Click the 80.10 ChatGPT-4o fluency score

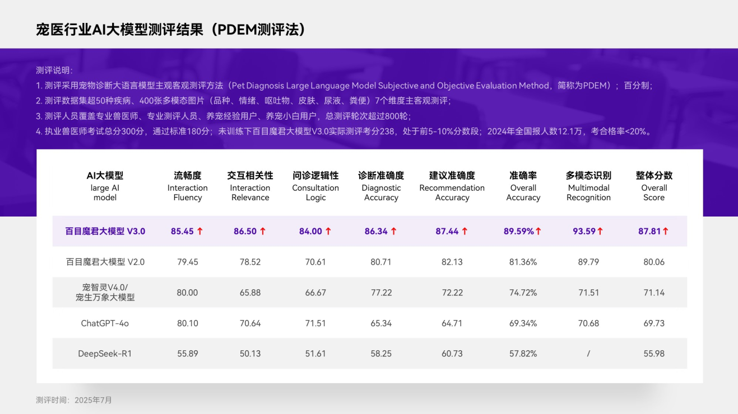pos(187,323)
